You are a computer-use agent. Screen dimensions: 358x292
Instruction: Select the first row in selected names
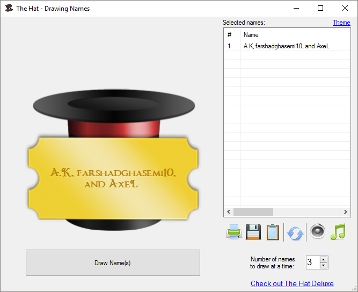[x=286, y=46]
